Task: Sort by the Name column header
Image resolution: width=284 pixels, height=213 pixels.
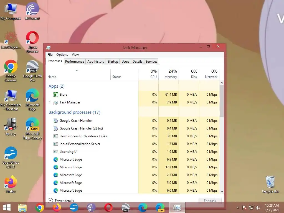Action: pyautogui.click(x=78, y=74)
